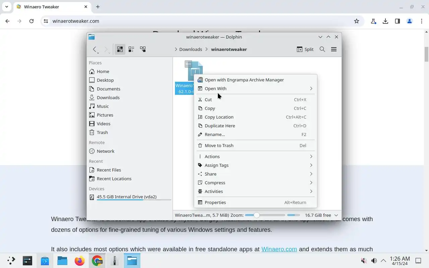This screenshot has width=429, height=268.
Task: Click the selection toggle on file icon
Action: 188,64
